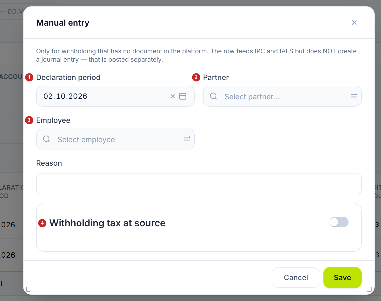Image resolution: width=381 pixels, height=301 pixels.
Task: Click the magnifier icon in Employee field
Action: click(x=47, y=139)
